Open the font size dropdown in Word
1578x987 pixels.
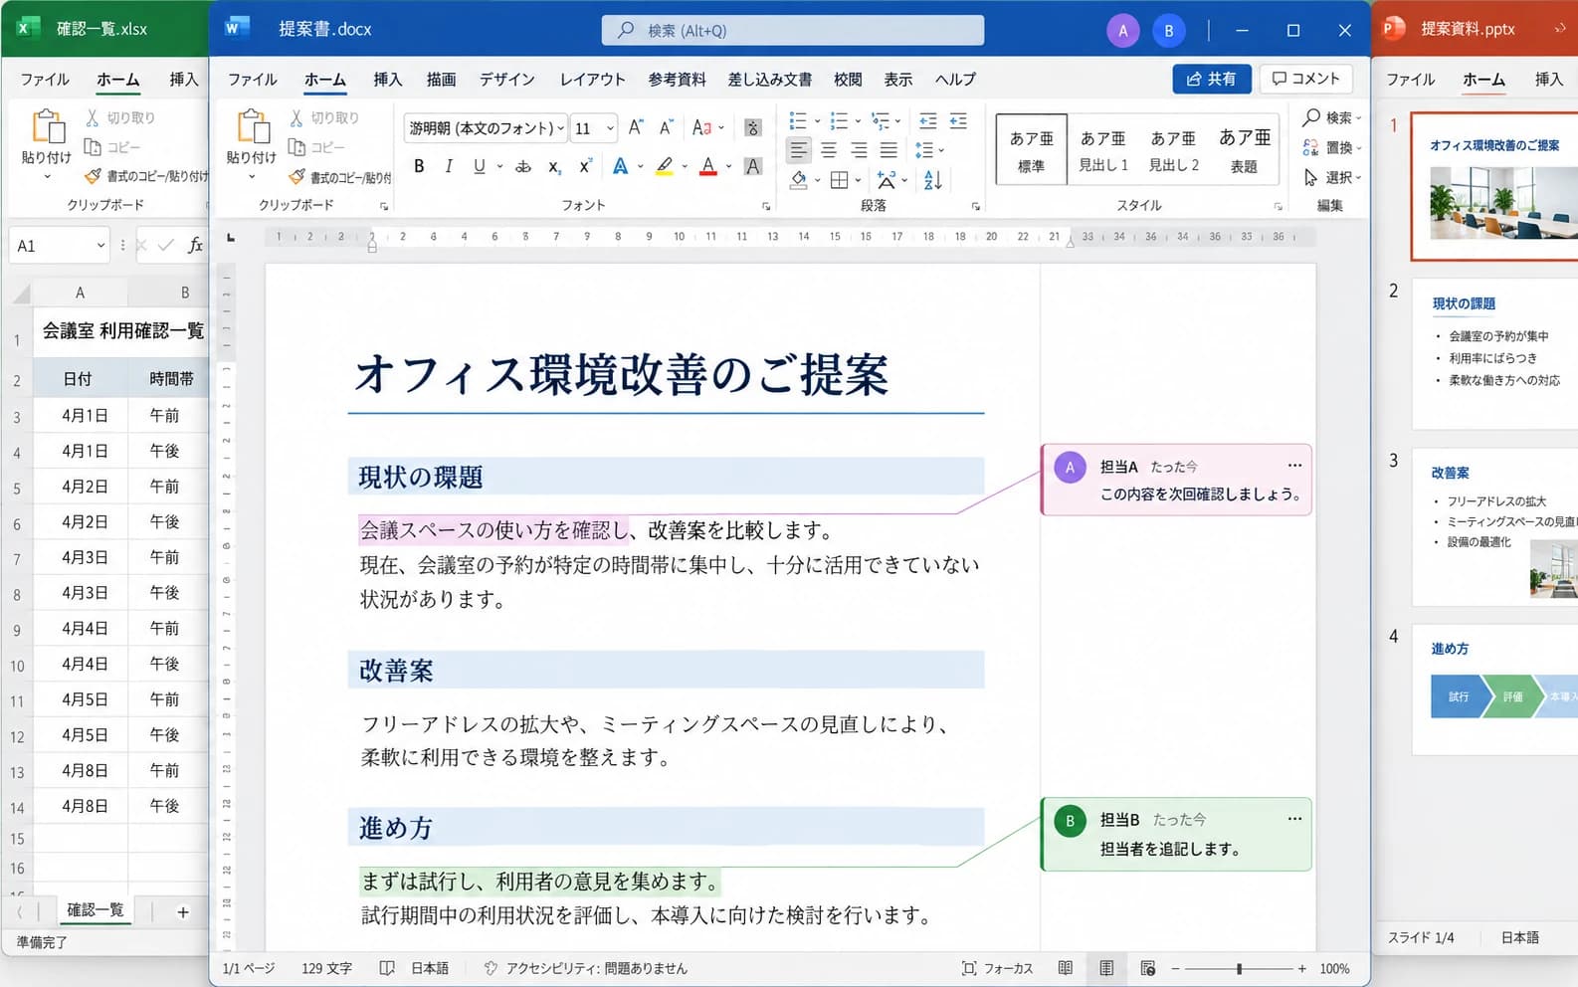pyautogui.click(x=610, y=128)
